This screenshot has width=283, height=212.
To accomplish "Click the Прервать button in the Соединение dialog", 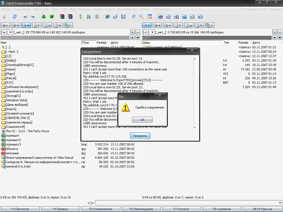I will tap(140, 136).
